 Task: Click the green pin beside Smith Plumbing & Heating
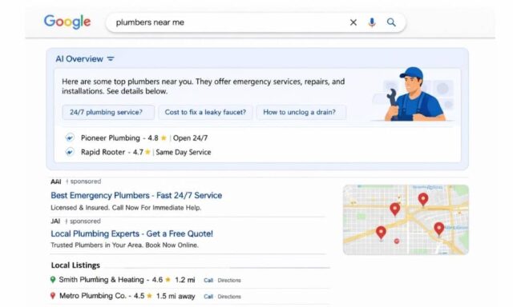pos(53,280)
